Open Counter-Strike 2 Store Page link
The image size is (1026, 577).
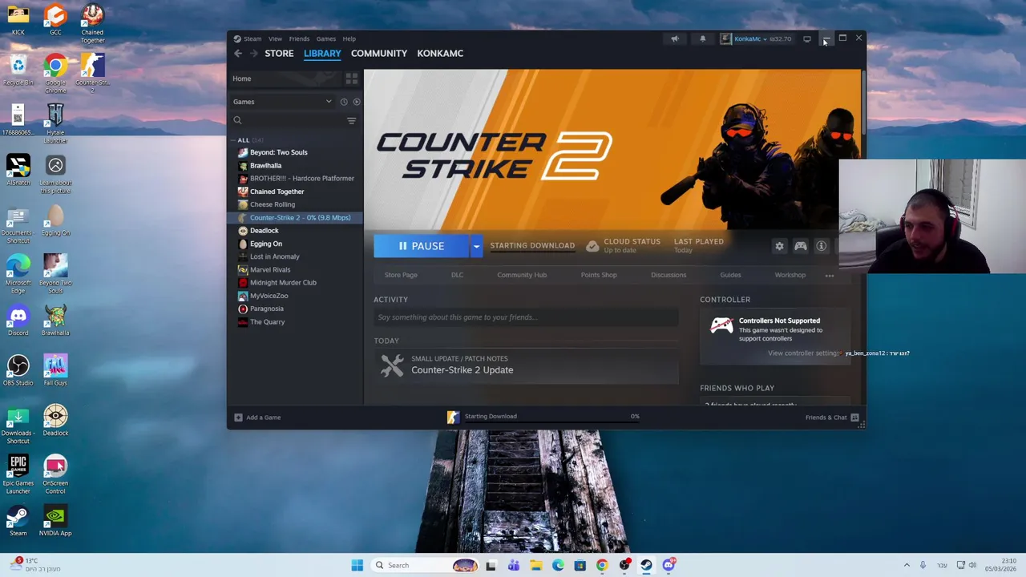[x=401, y=275]
